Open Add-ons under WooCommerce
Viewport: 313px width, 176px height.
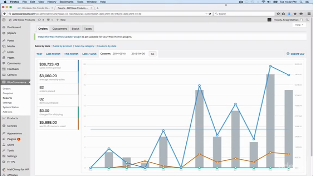click(7, 112)
